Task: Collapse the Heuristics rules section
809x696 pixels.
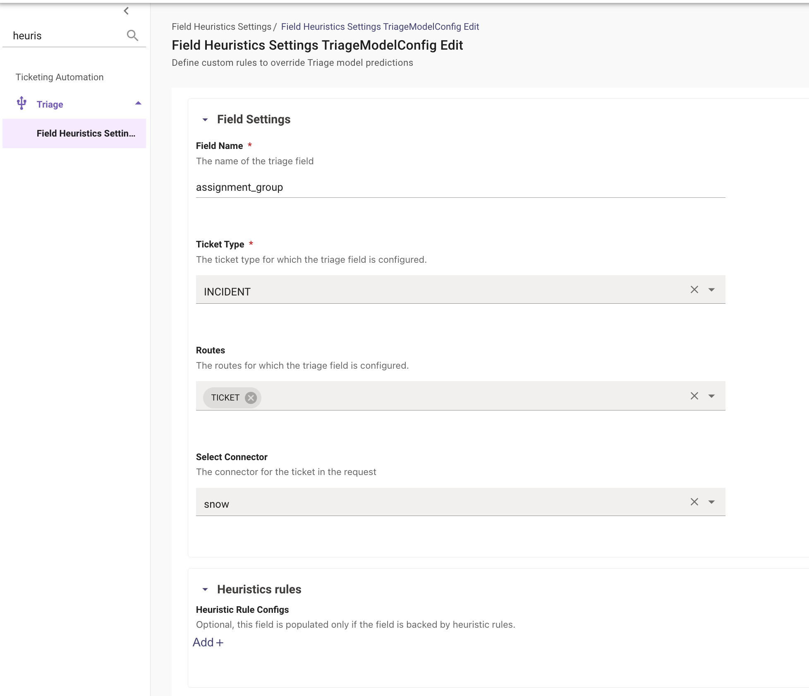Action: point(205,589)
